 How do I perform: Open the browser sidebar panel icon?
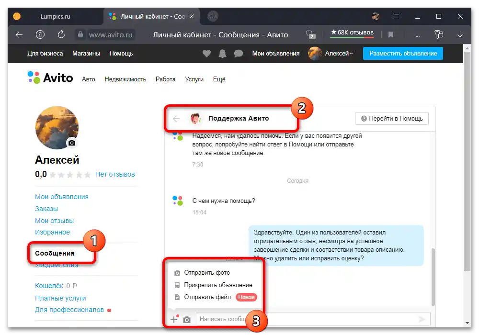click(439, 34)
